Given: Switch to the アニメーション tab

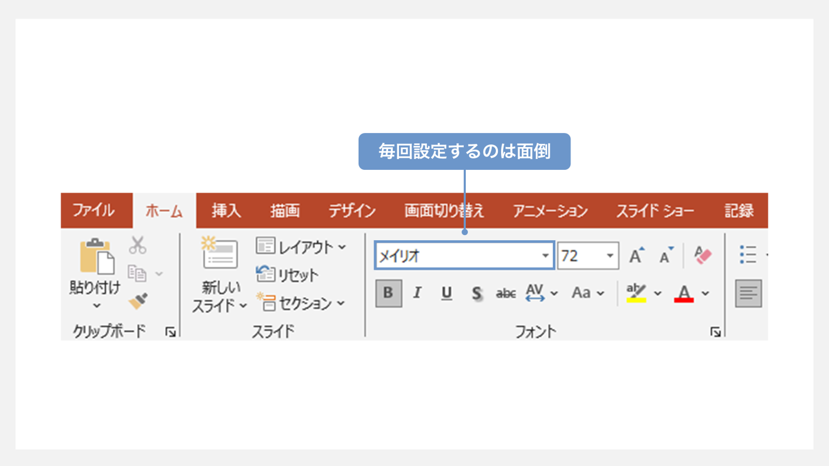Looking at the screenshot, I should [x=550, y=211].
